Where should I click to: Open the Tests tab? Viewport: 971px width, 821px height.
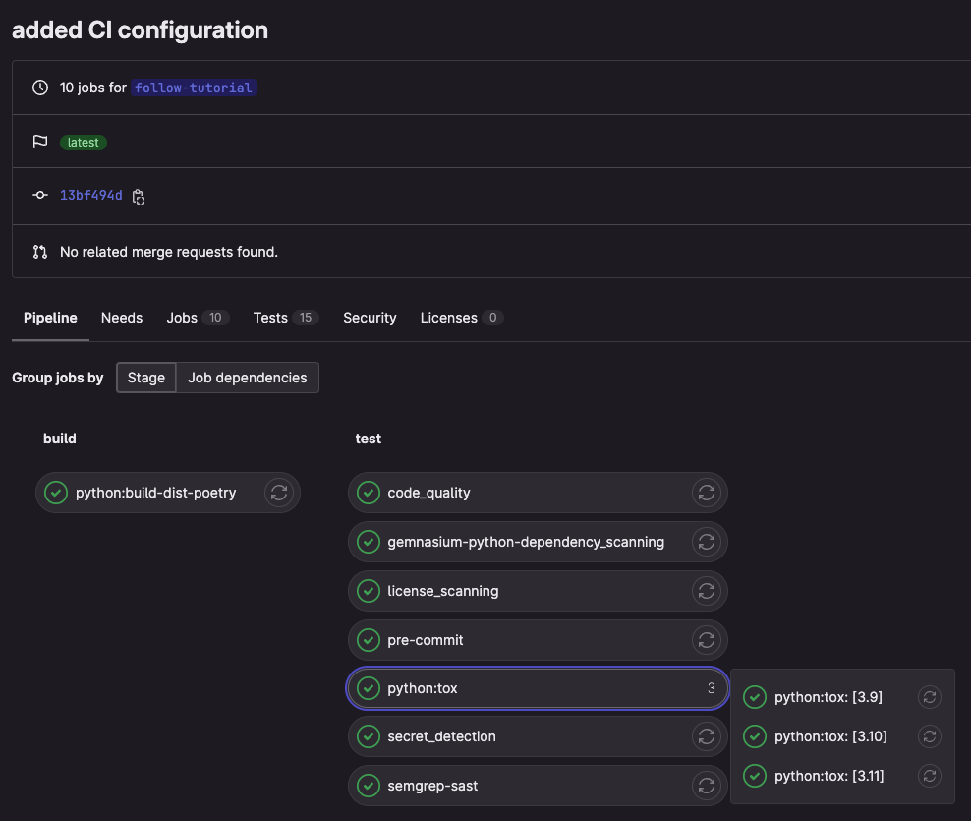pos(270,318)
